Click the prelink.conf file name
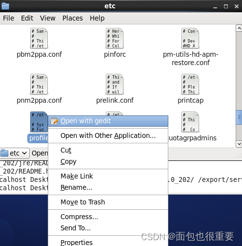 [115, 100]
